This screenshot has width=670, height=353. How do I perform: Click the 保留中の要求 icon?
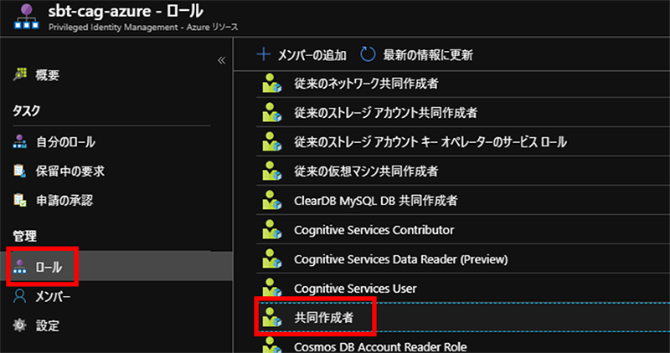click(19, 171)
